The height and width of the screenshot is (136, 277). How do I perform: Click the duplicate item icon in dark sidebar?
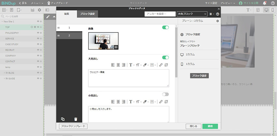tap(63, 119)
